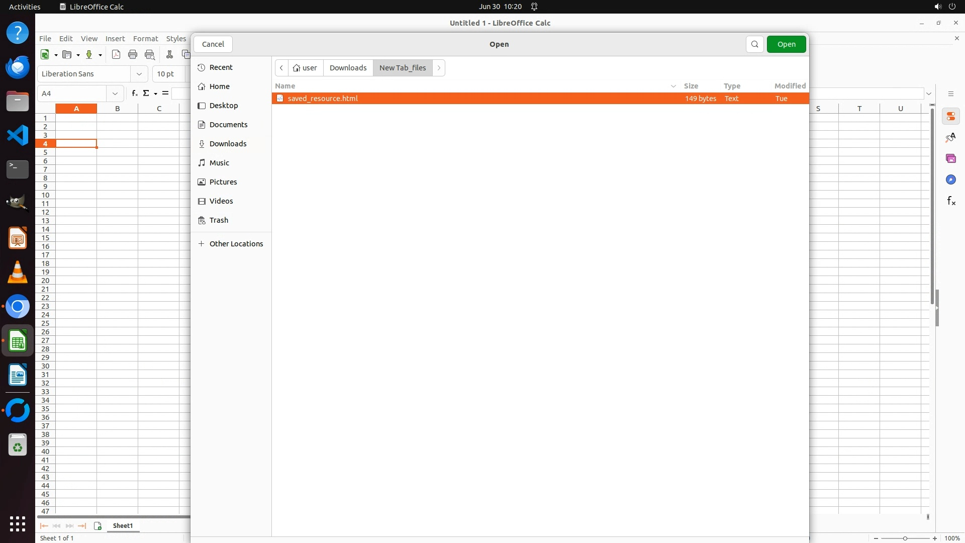Viewport: 965px width, 543px height.
Task: Switch to the Sheet1 tab
Action: pos(123,526)
